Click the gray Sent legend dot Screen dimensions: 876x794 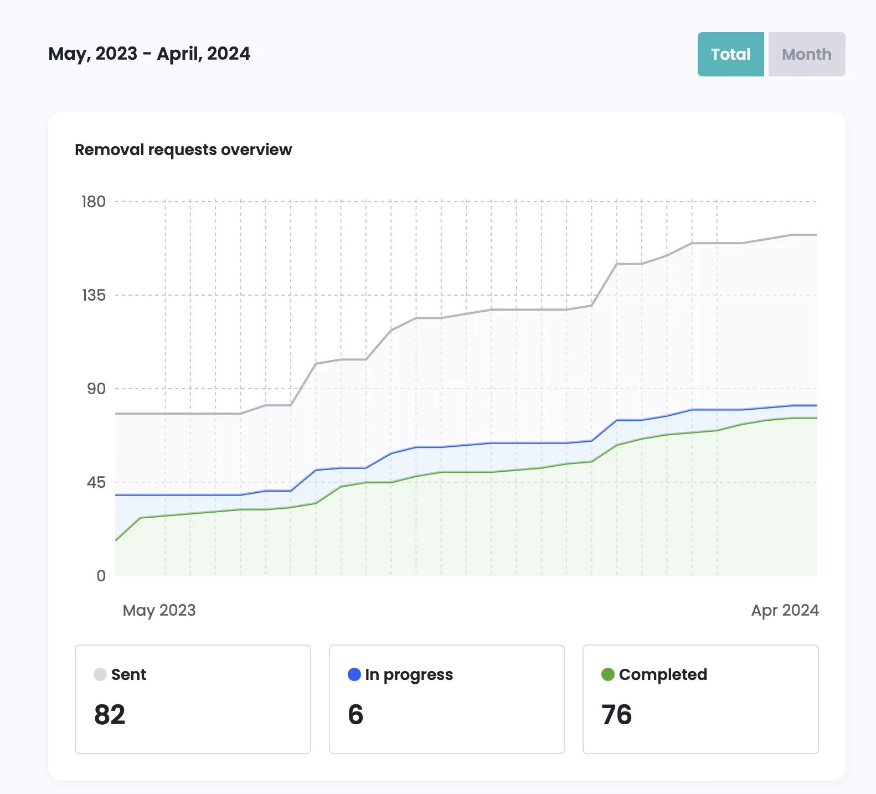(100, 674)
